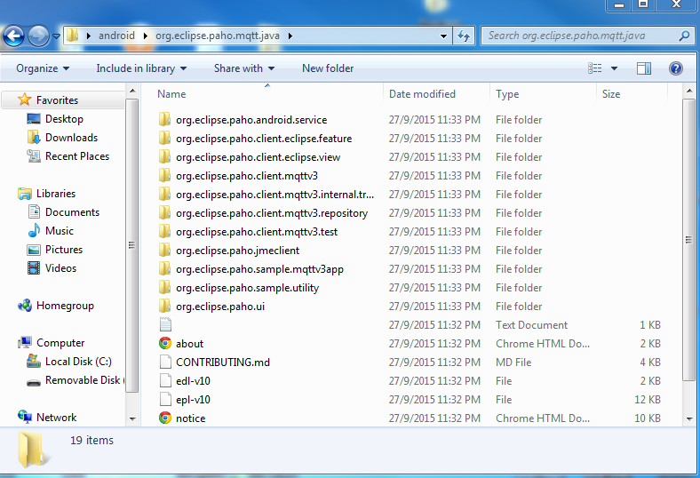Image resolution: width=700 pixels, height=478 pixels.
Task: Click the Refresh button beside address bar
Action: tap(464, 36)
